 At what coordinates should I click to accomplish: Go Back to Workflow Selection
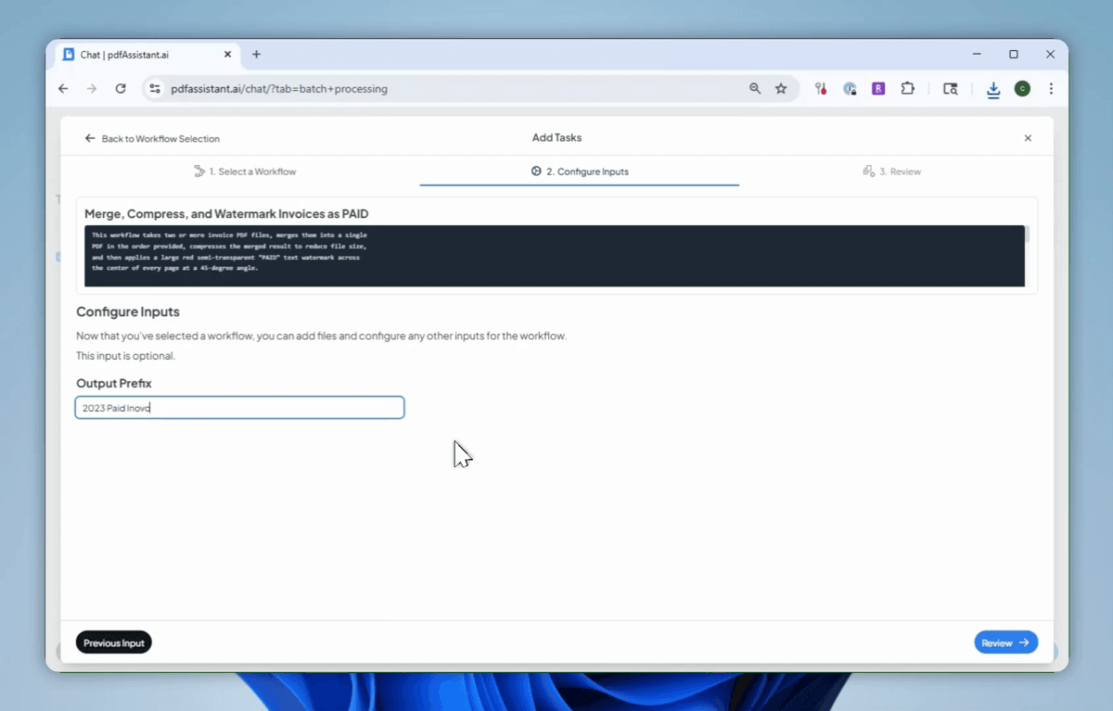(152, 138)
